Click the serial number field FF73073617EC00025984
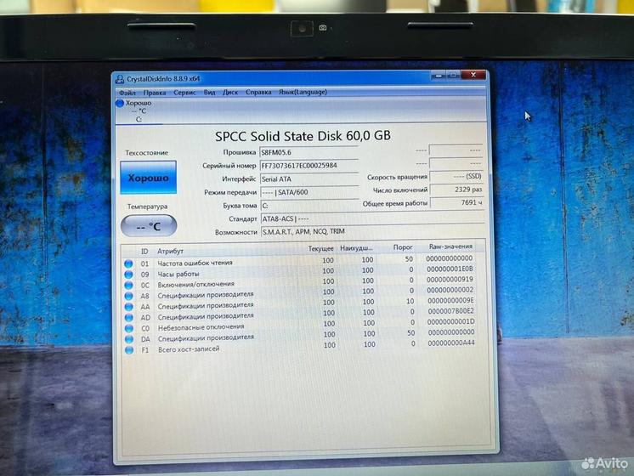Screen dimensions: 634x476 click(x=309, y=166)
